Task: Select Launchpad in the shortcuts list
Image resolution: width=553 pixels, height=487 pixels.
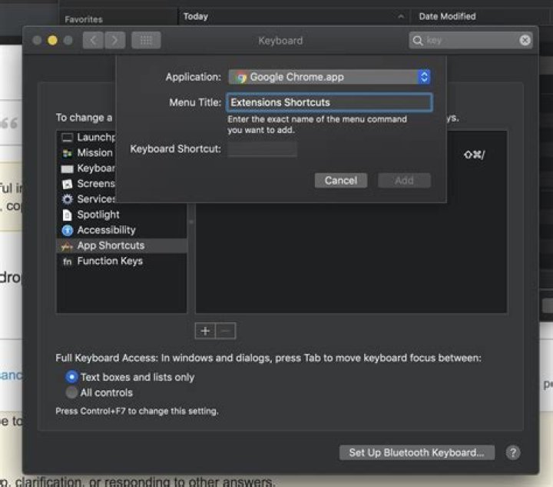Action: (88, 137)
